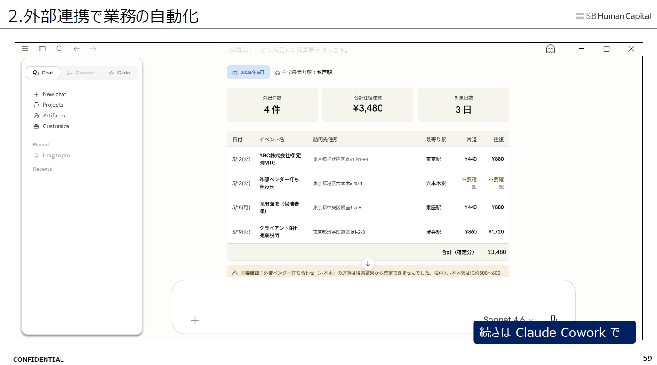The width and height of the screenshot is (657, 365).
Task: Click the 対象日数 3日 card
Action: (463, 105)
